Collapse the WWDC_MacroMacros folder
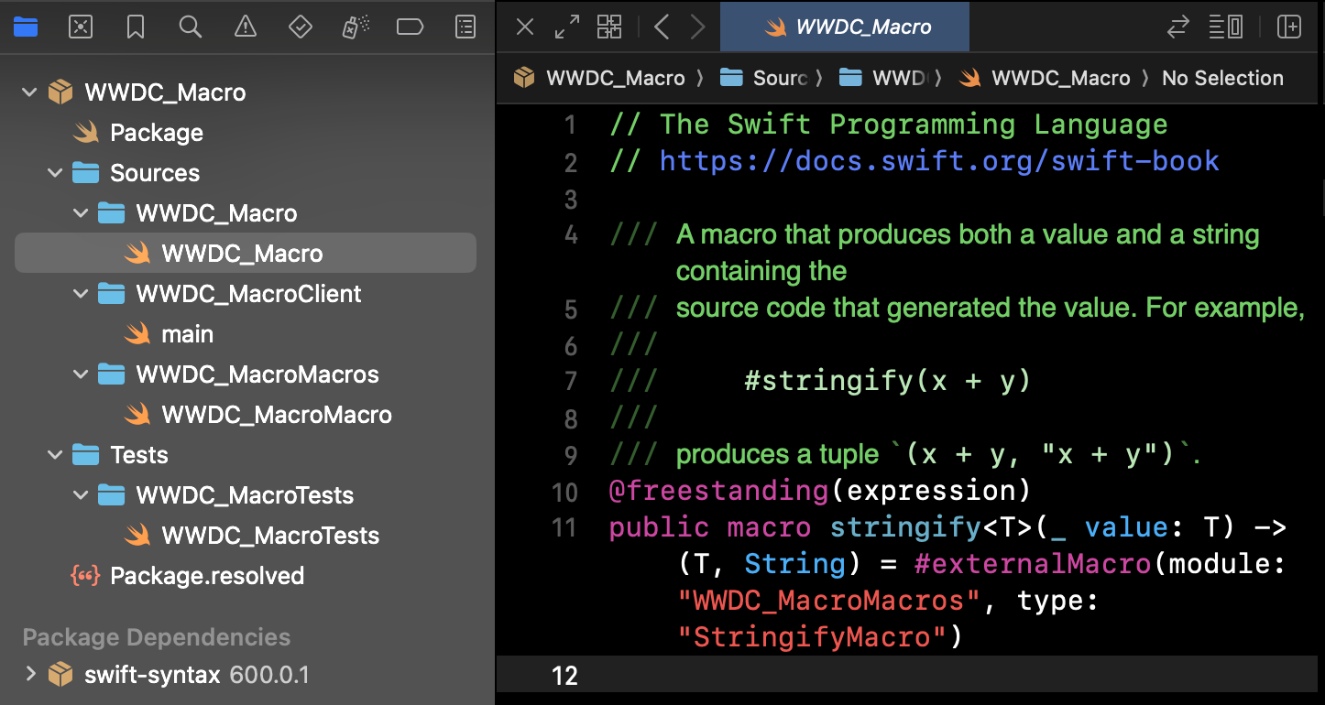This screenshot has width=1325, height=705. coord(82,374)
